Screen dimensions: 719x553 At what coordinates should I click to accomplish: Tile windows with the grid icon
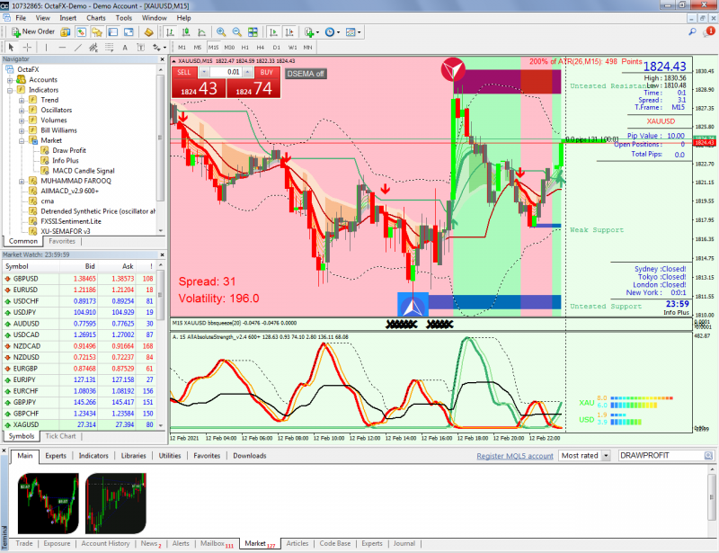tap(253, 31)
